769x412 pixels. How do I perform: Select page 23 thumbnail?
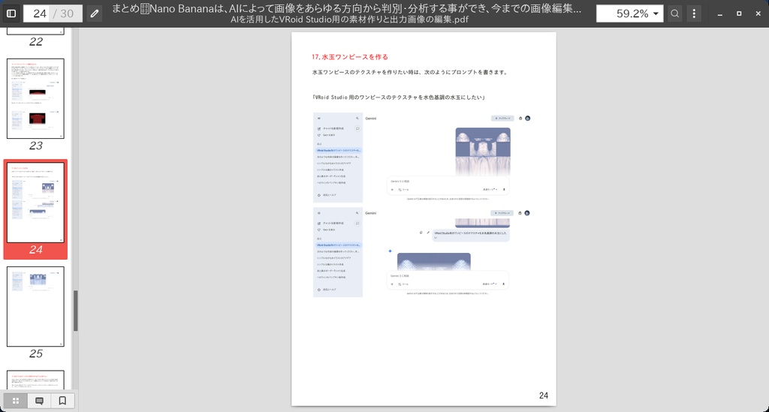coord(35,98)
